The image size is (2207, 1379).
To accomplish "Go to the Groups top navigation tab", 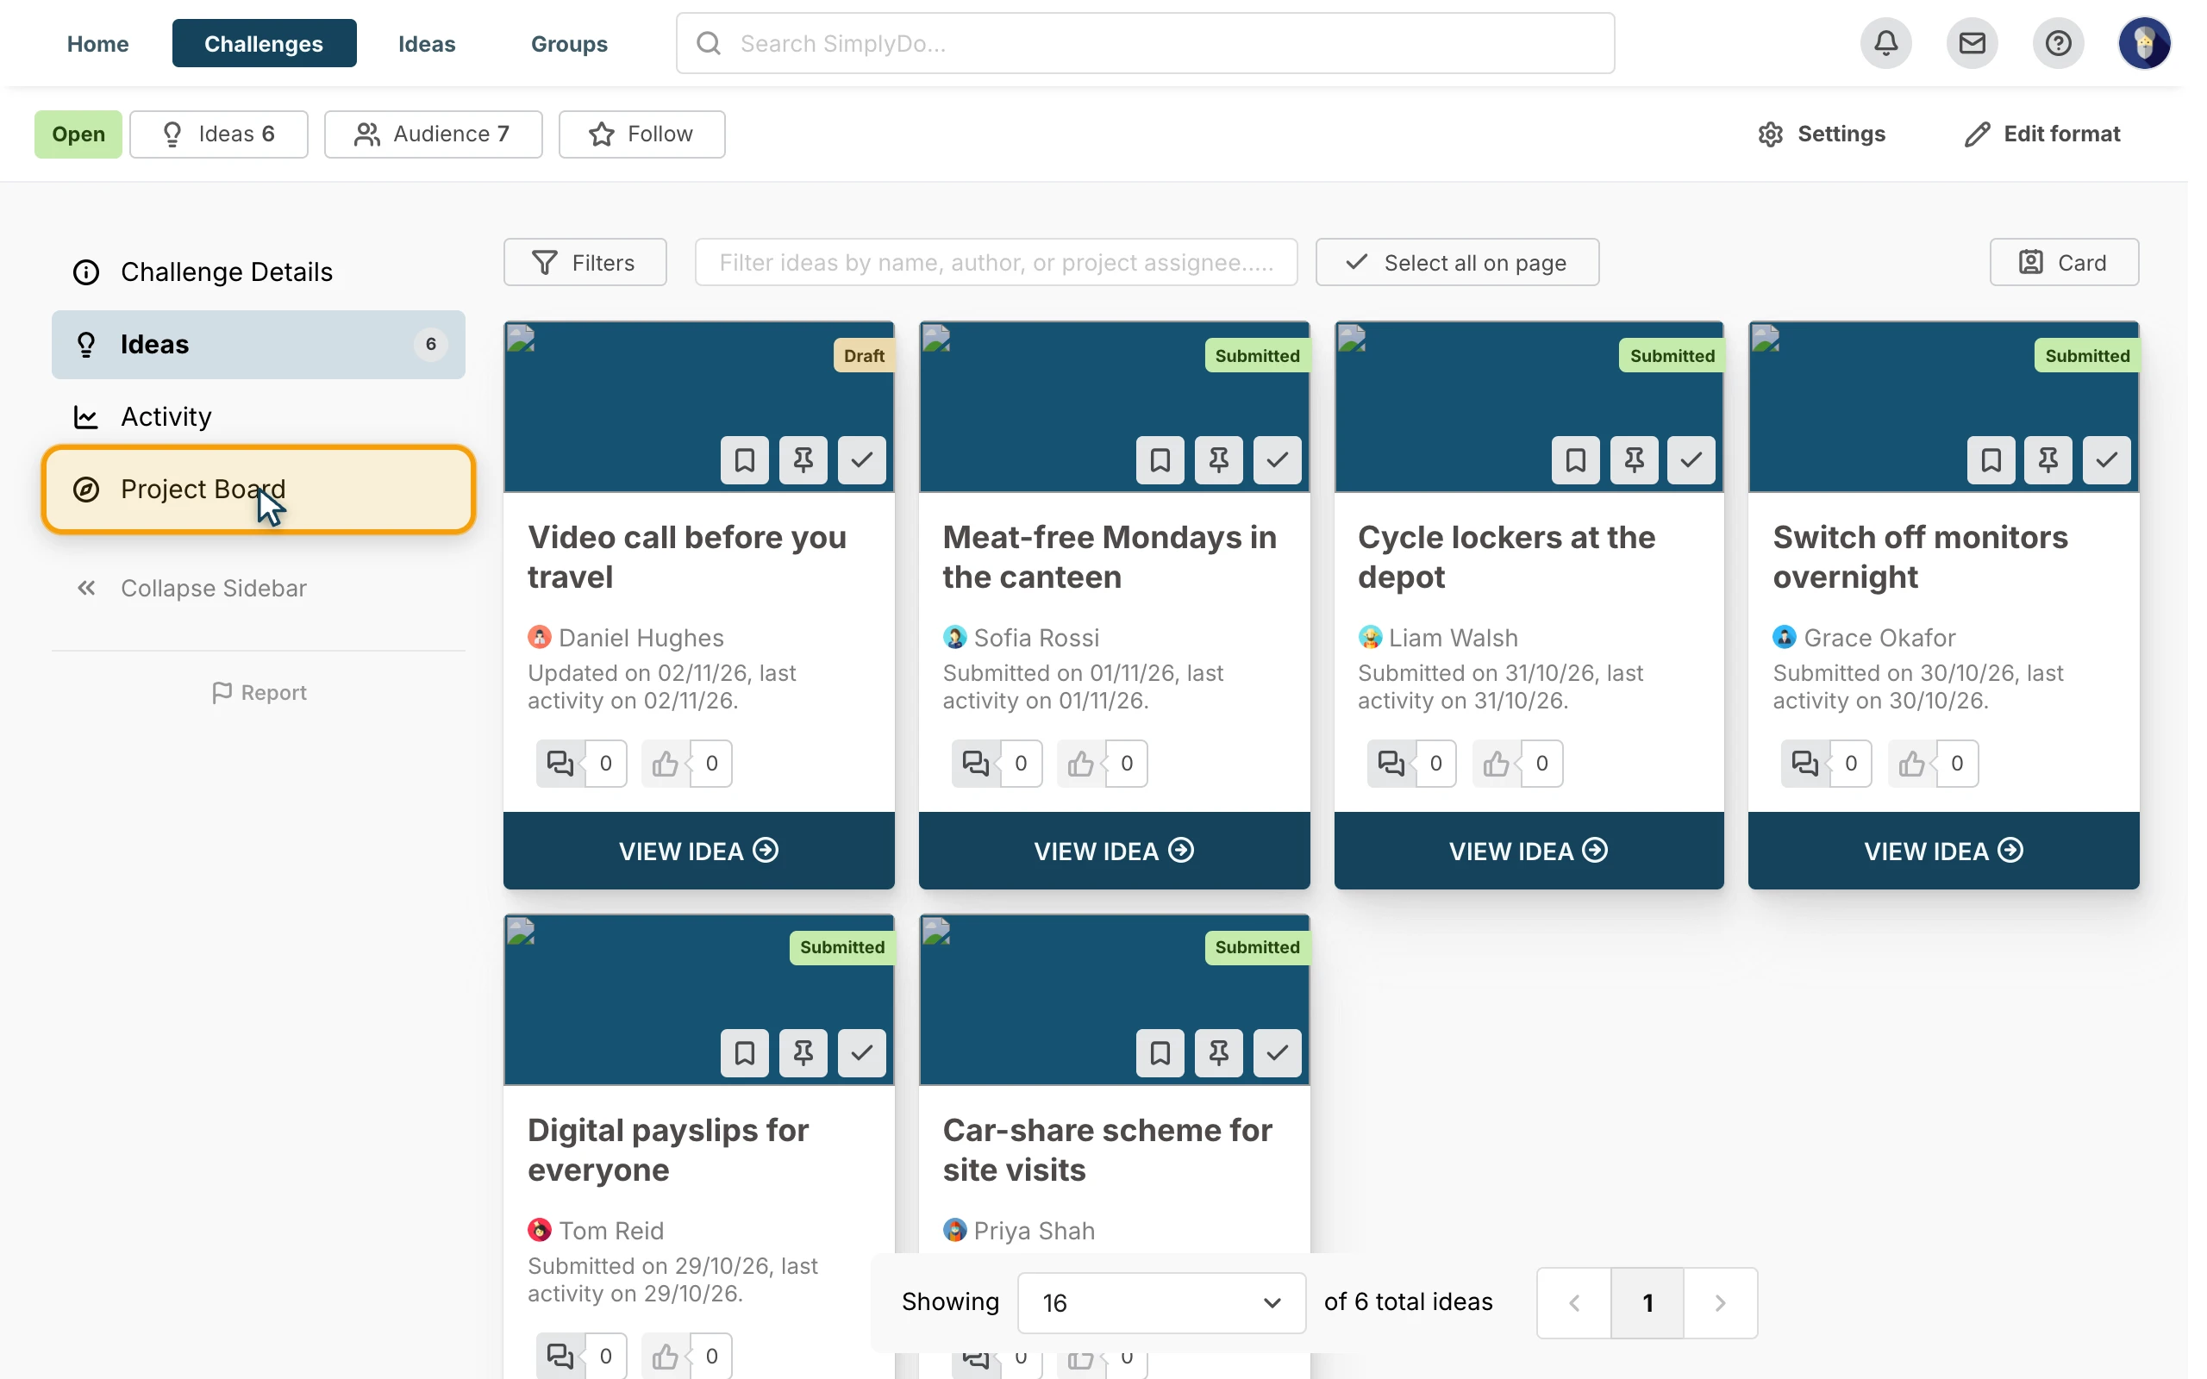I will [569, 43].
